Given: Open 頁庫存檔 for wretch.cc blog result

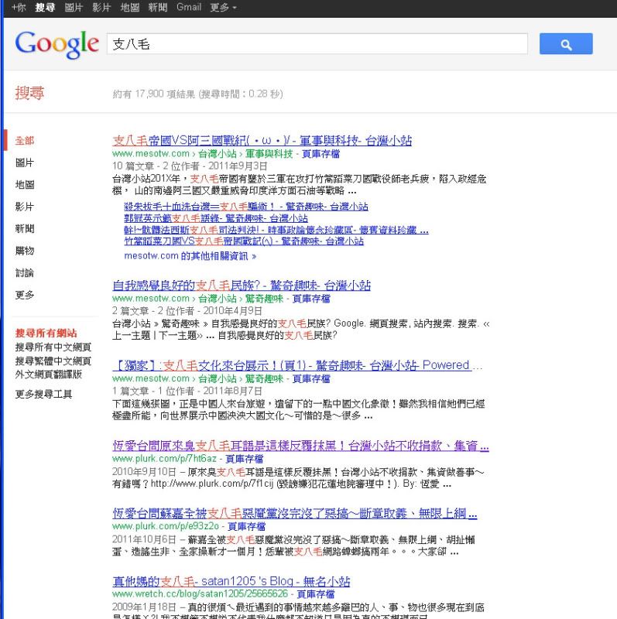Looking at the screenshot, I should coord(316,594).
